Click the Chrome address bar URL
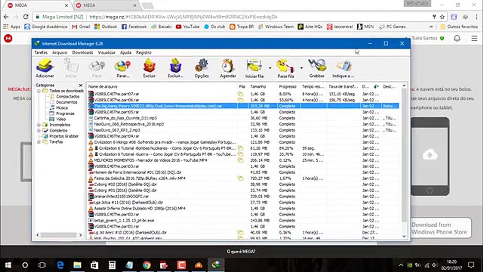This screenshot has height=272, width=483. [x=183, y=17]
